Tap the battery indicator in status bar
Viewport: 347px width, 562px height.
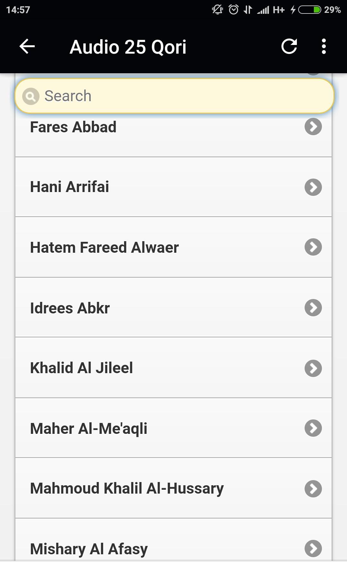[x=310, y=10]
